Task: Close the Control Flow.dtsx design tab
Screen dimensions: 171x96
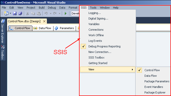Action: pos(44,21)
